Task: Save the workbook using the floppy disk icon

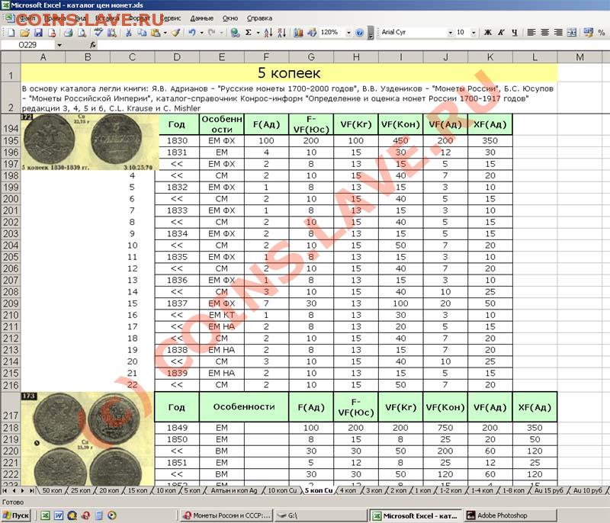Action: 38,33
